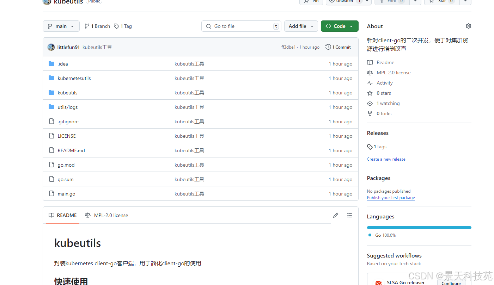Click the .idea folder icon

click(x=51, y=64)
